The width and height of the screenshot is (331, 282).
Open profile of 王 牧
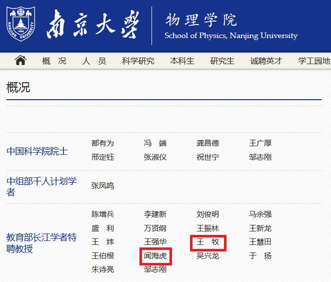(207, 242)
